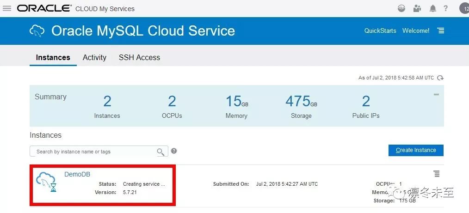Open the DemoDB instance link
Viewport: 469px width, 213px height.
click(77, 174)
